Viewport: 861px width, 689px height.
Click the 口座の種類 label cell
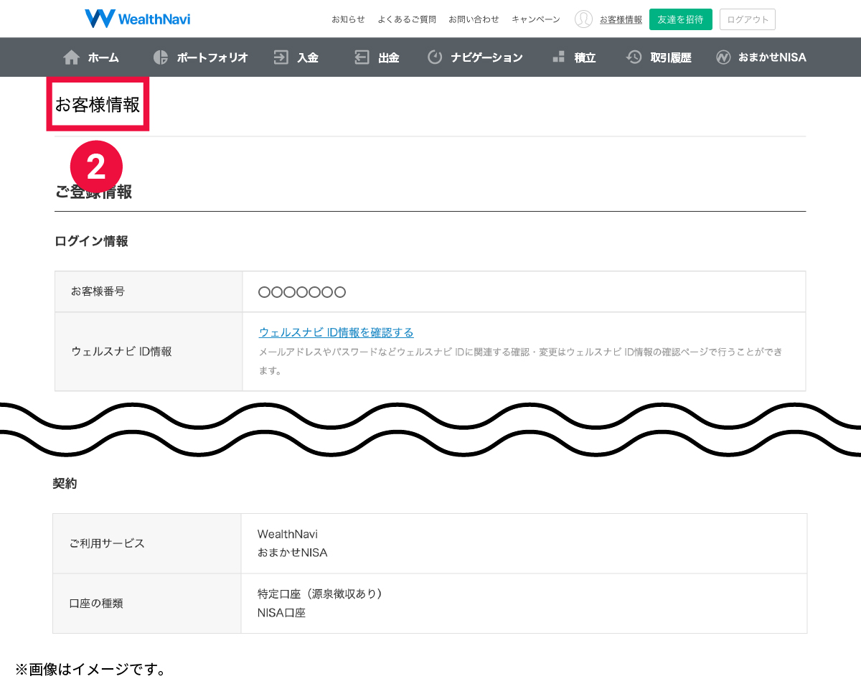click(147, 604)
